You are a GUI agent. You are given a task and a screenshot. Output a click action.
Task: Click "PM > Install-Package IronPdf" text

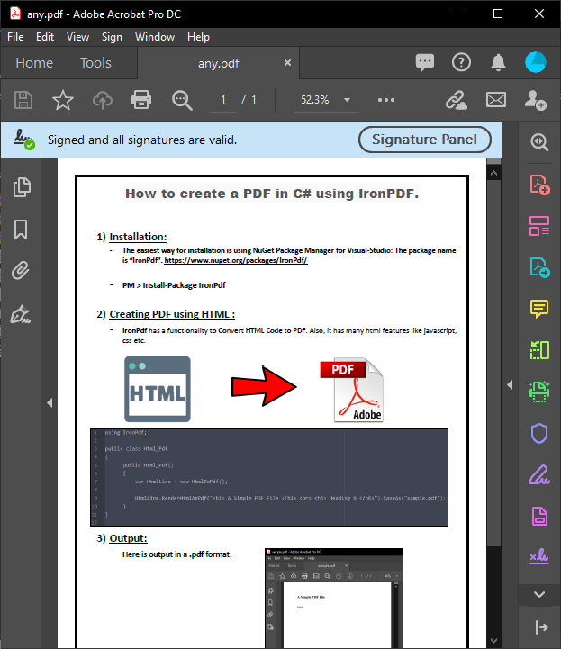tap(174, 285)
